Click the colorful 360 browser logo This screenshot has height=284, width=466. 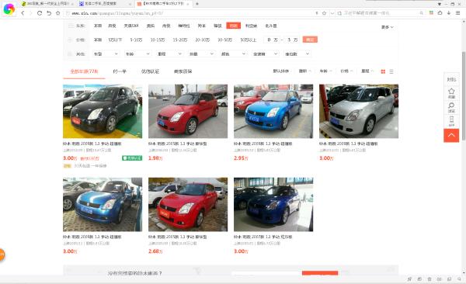(x=9, y=9)
